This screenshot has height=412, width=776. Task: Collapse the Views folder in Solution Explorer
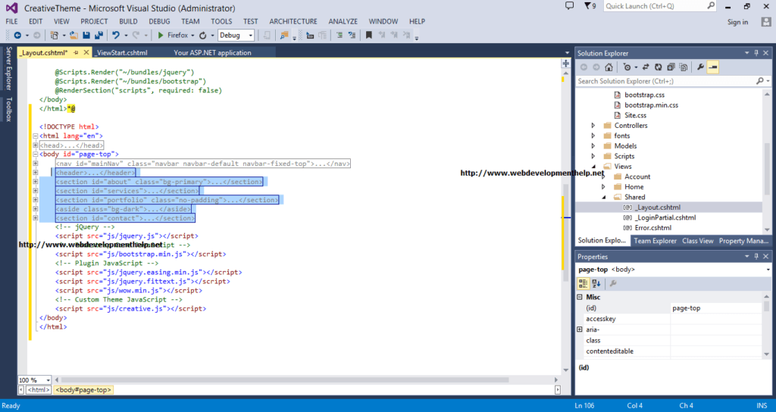point(593,167)
